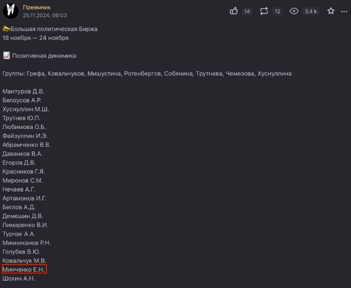Image resolution: width=351 pixels, height=288 pixels.
Task: Click the Группы line listing Грефа, Ковальчуков
Action: click(147, 73)
